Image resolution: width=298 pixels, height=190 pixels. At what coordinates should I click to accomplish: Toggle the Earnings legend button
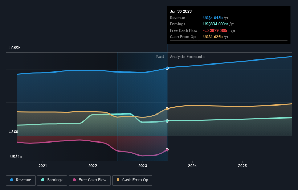tap(52, 180)
